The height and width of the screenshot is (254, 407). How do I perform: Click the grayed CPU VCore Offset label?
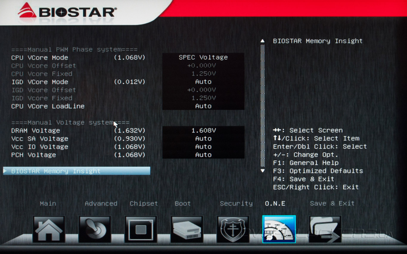tap(44, 66)
